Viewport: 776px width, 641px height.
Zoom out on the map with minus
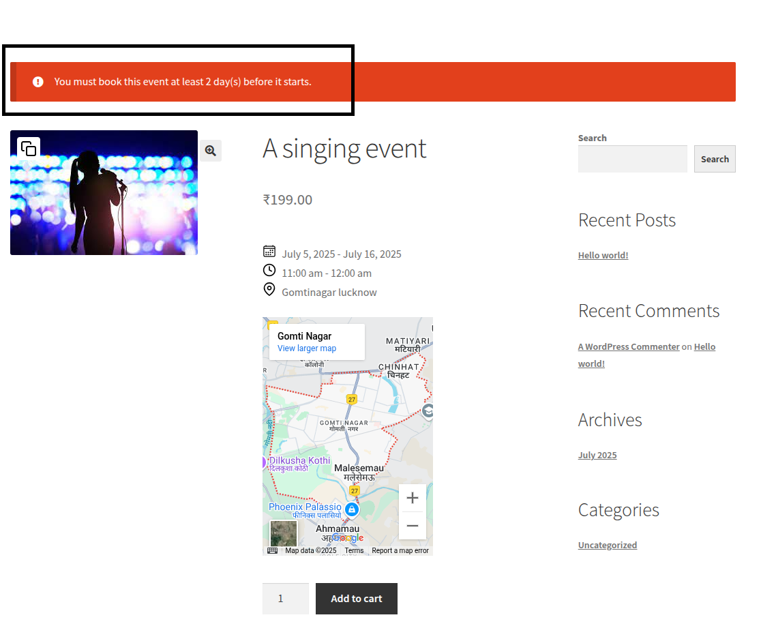[413, 526]
